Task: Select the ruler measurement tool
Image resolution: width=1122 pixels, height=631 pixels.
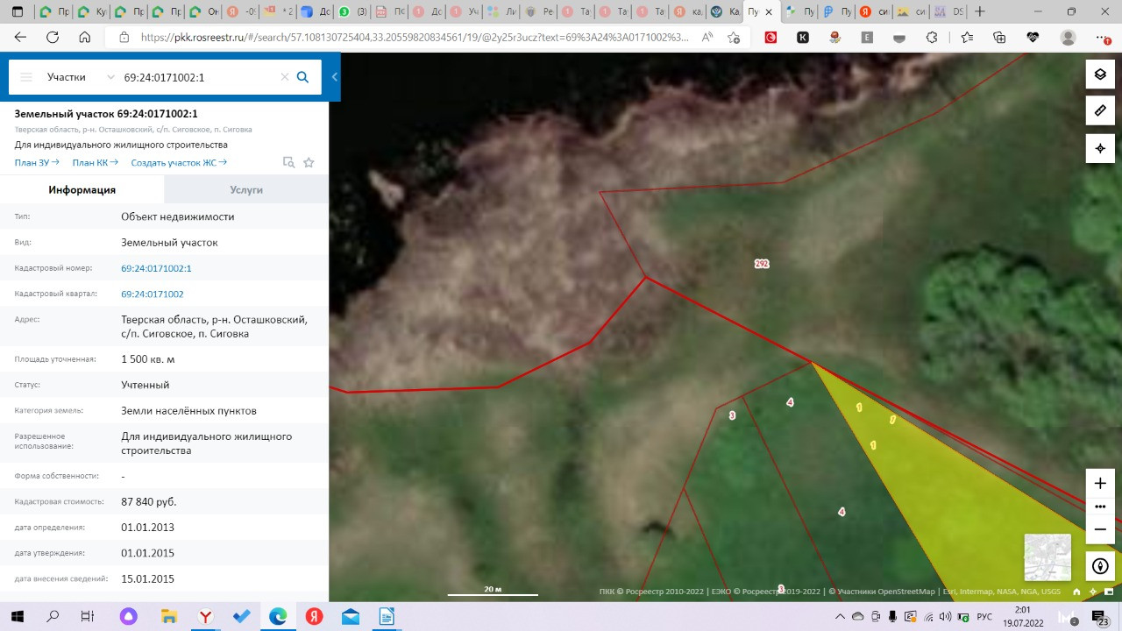Action: pyautogui.click(x=1100, y=111)
